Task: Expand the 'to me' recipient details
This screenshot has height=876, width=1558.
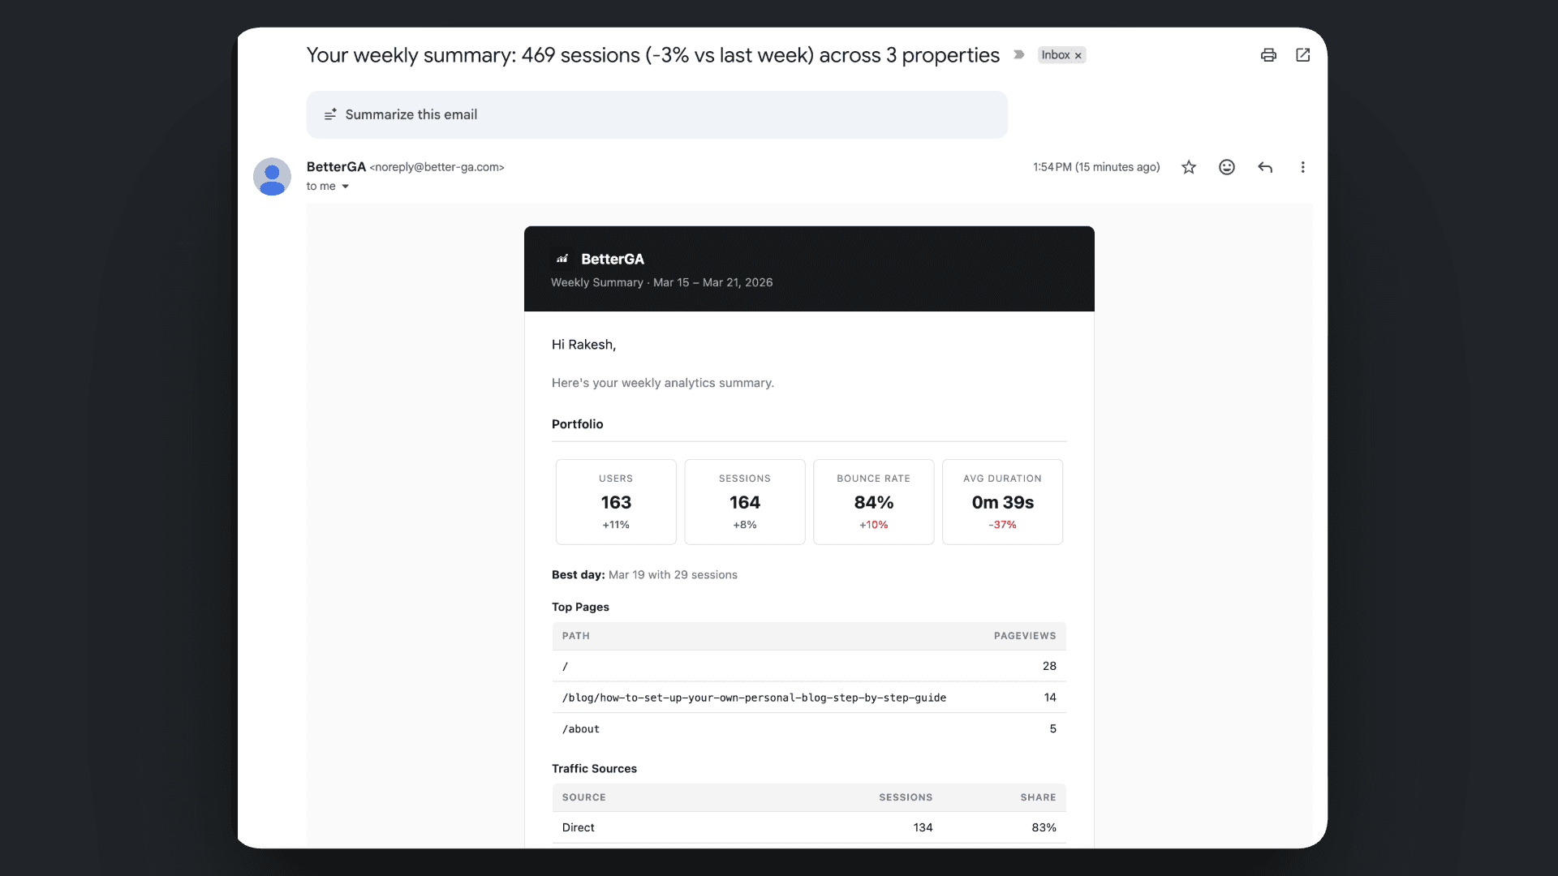Action: point(345,187)
